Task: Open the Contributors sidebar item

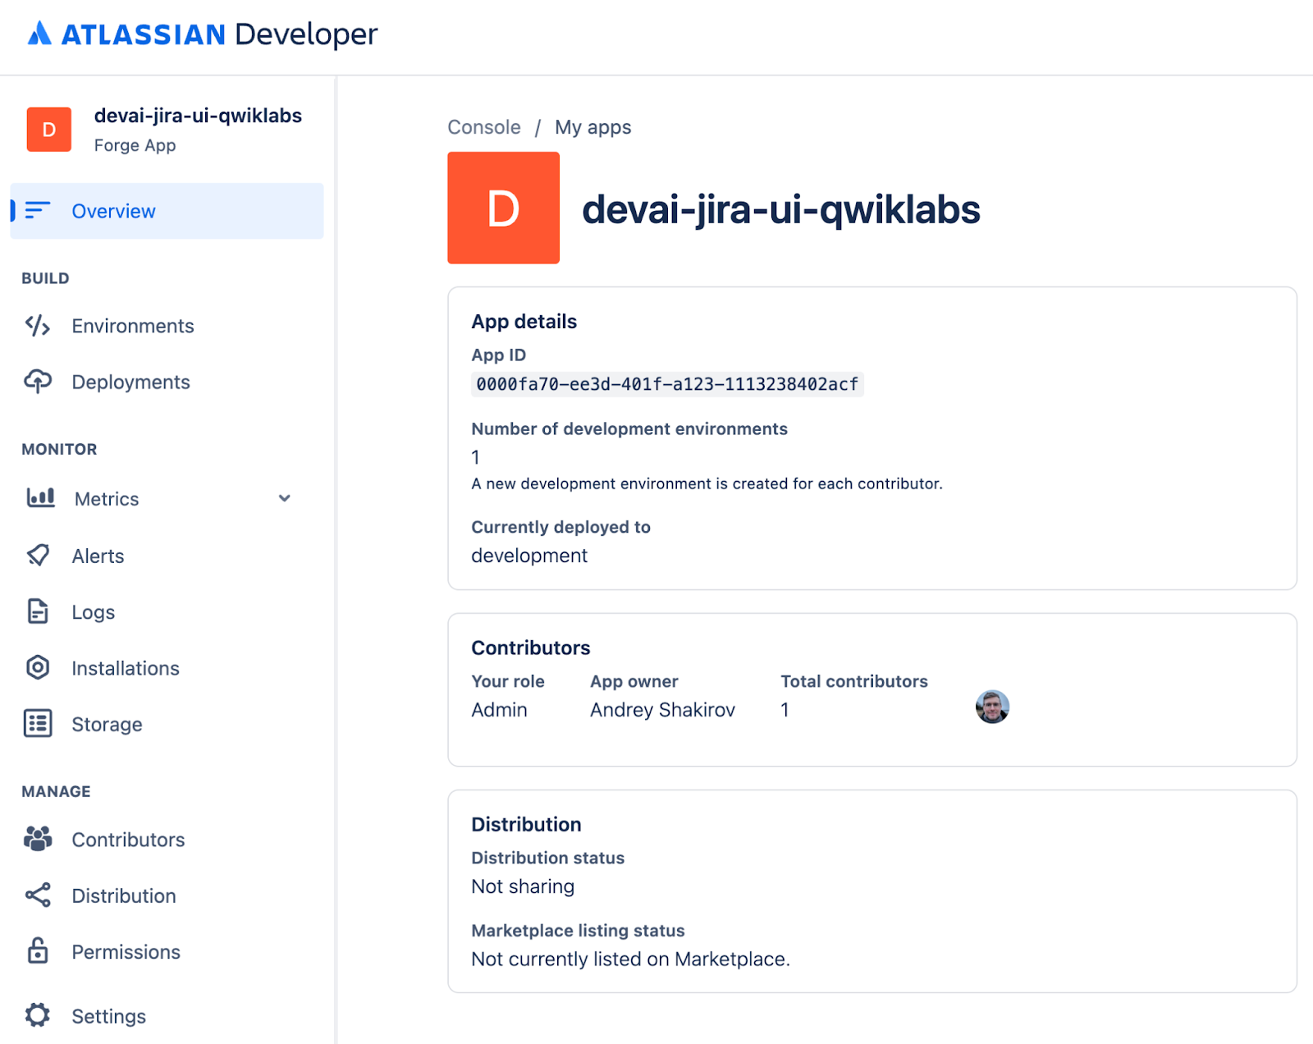Action: click(128, 840)
